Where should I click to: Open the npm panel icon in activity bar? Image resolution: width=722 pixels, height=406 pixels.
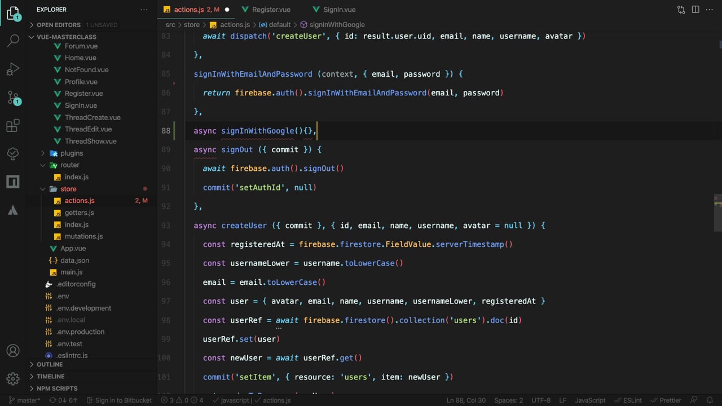tap(13, 182)
